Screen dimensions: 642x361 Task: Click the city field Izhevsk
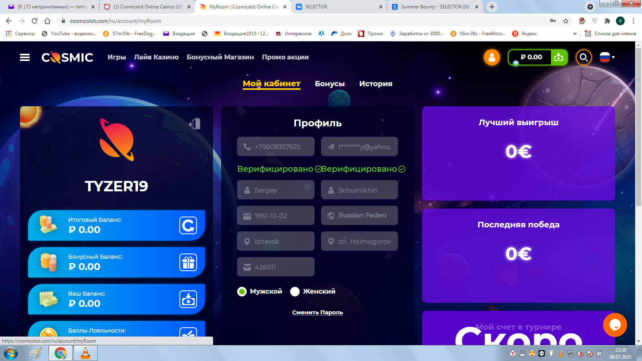[x=276, y=241]
